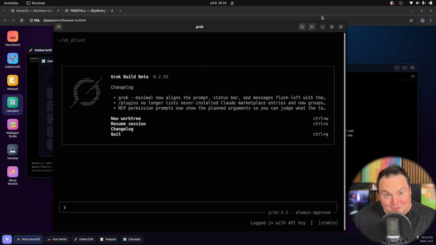The width and height of the screenshot is (436, 245).
Task: Open the Activities overview
Action: tap(11, 3)
